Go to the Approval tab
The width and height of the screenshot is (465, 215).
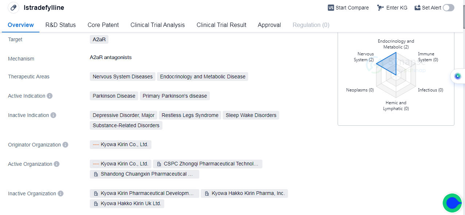(x=269, y=25)
